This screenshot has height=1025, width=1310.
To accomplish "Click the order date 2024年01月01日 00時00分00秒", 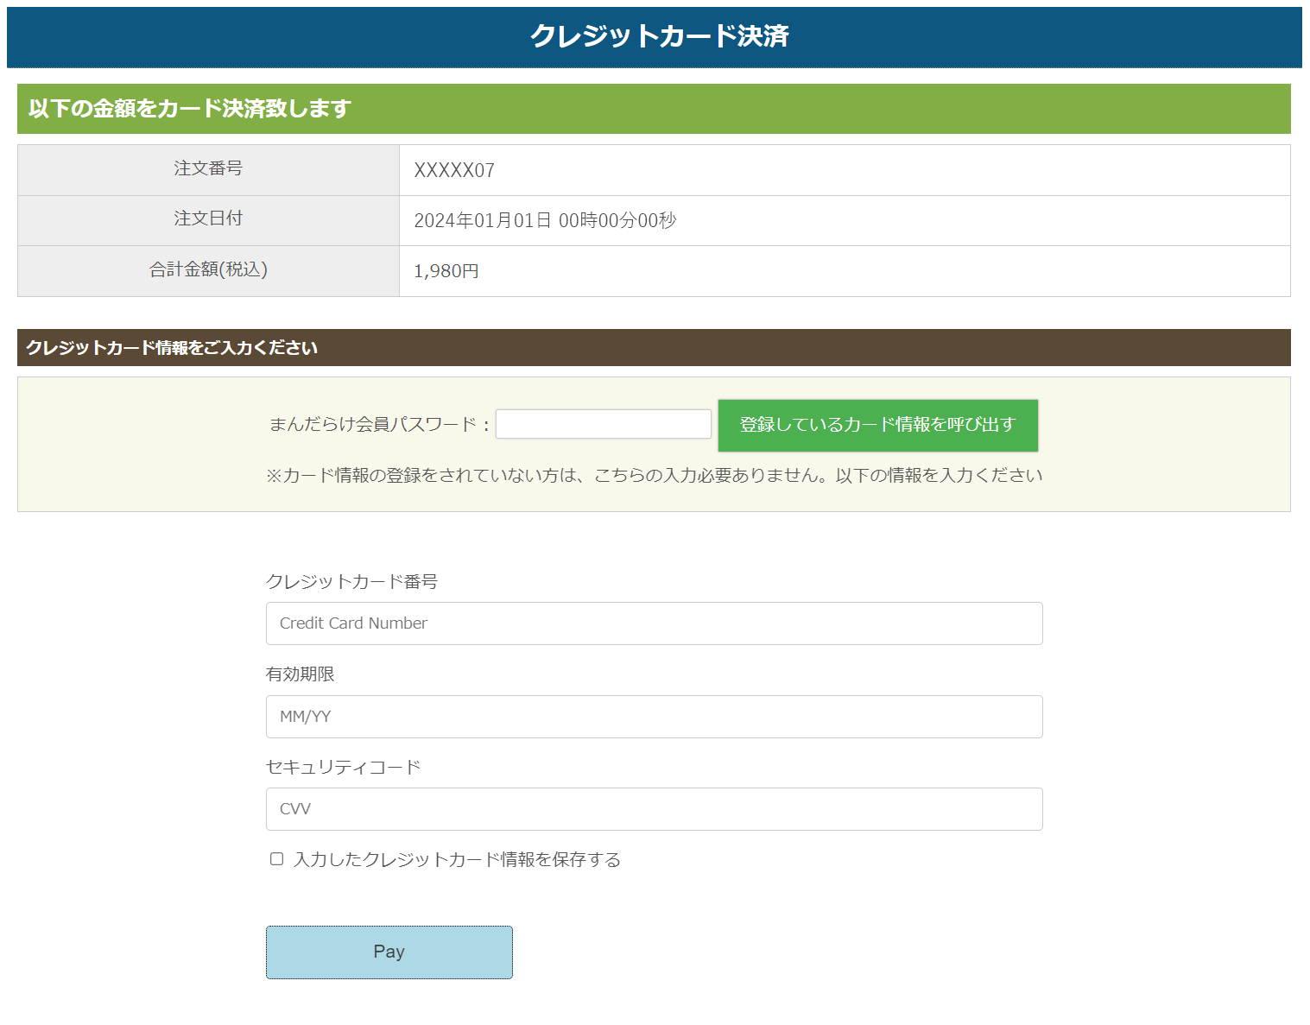I will pyautogui.click(x=545, y=220).
